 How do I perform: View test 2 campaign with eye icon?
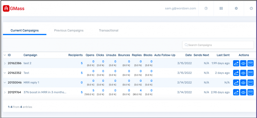tap(243, 63)
